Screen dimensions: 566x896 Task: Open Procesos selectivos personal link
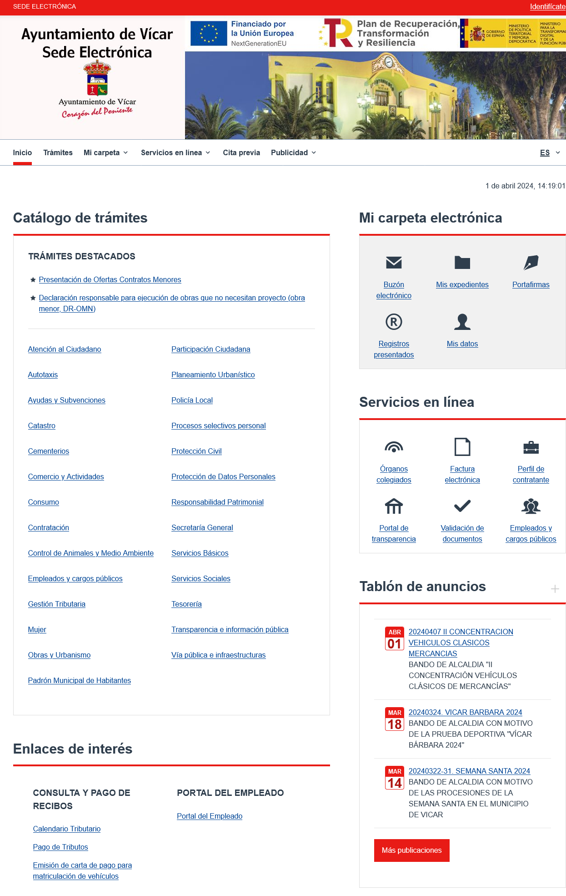[x=218, y=425]
